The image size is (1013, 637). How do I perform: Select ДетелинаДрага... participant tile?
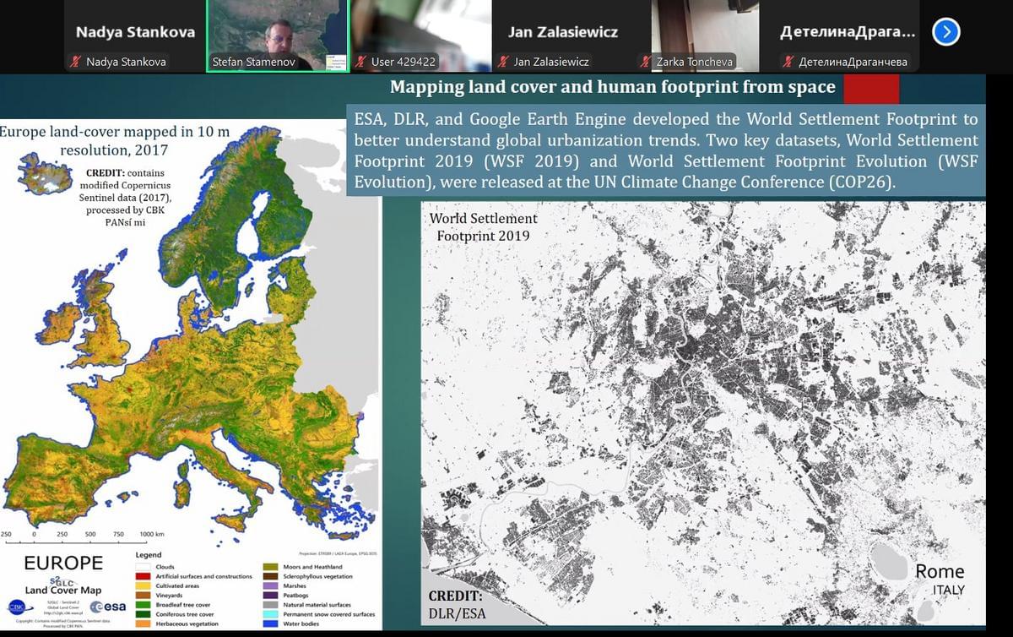coord(848,36)
